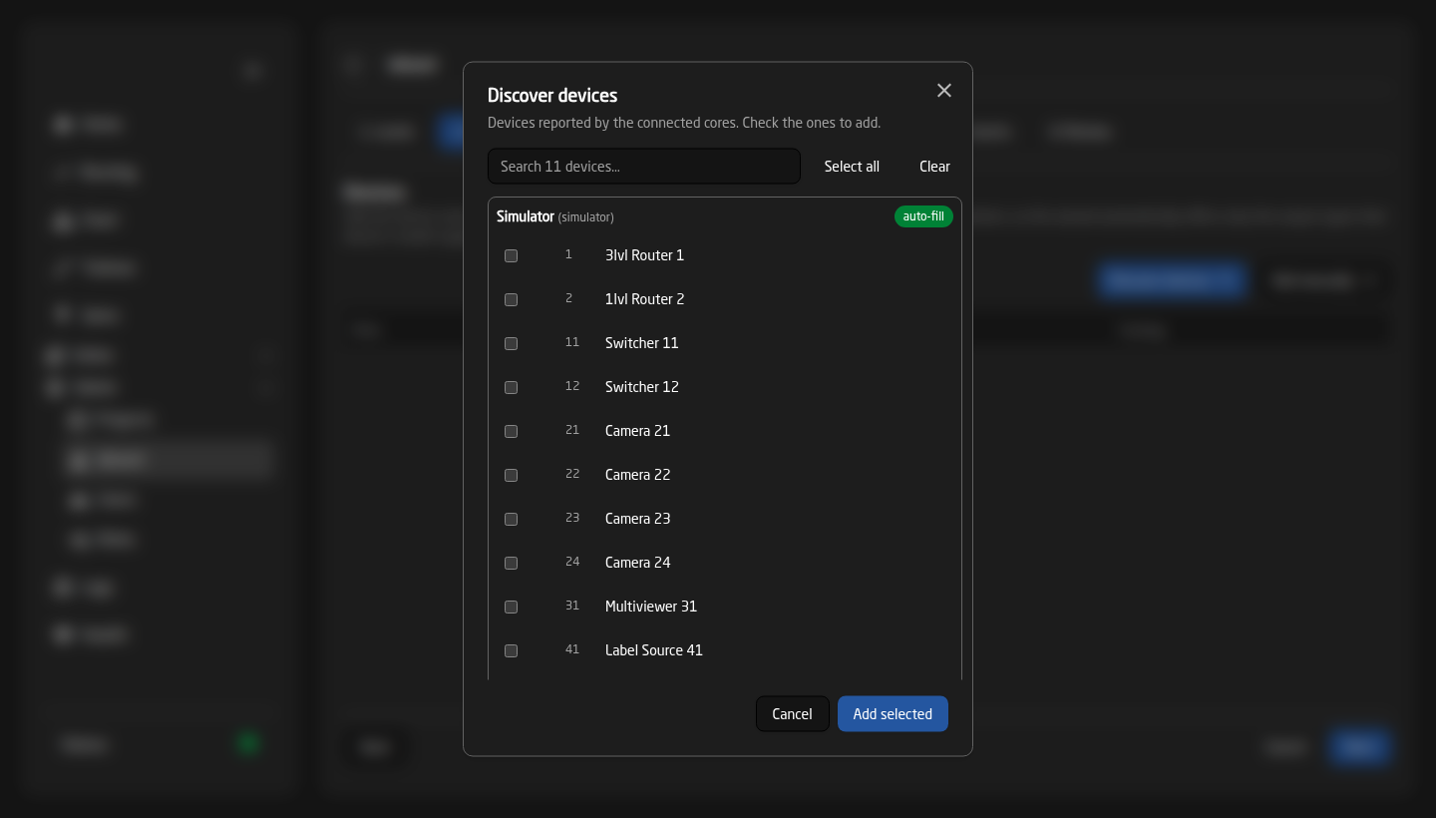Click the Camera 21 label

pos(637,431)
